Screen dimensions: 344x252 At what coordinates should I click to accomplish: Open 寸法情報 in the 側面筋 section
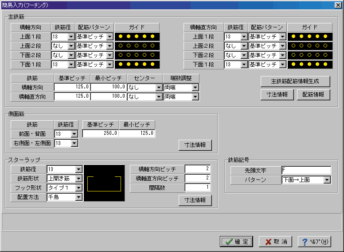(195, 145)
